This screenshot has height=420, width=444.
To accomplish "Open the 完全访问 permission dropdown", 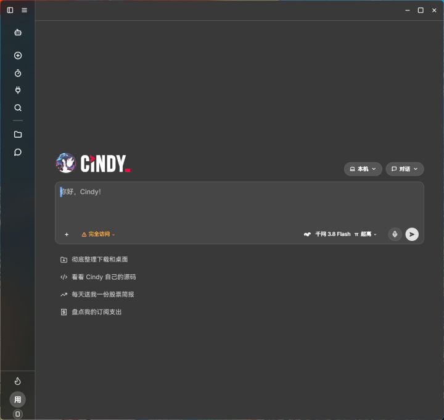I will pyautogui.click(x=98, y=234).
